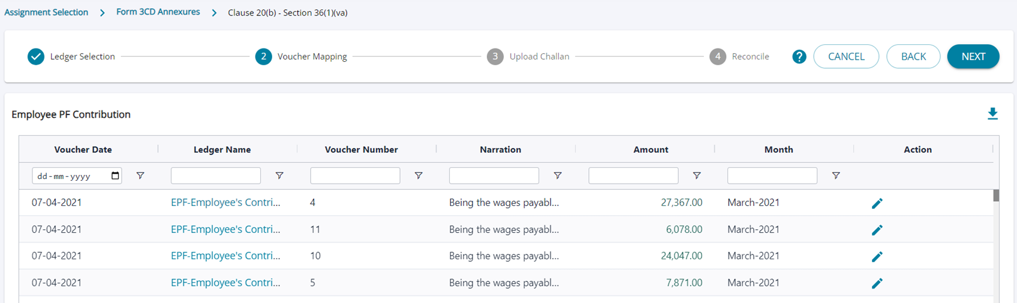Click the CANCEL button
This screenshot has width=1017, height=303.
[x=846, y=57]
